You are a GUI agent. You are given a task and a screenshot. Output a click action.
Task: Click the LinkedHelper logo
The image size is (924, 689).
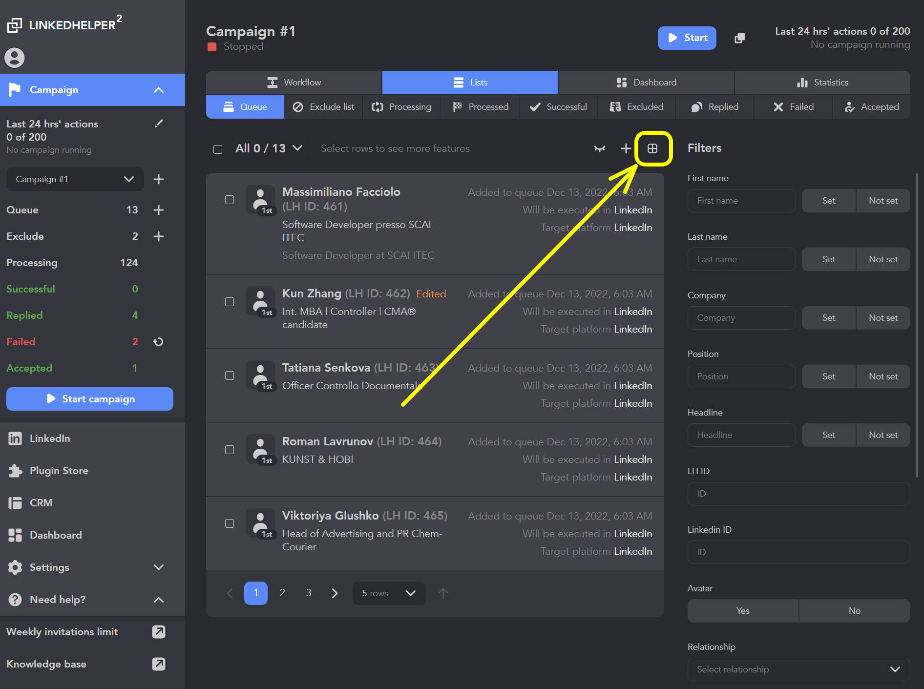(x=64, y=24)
